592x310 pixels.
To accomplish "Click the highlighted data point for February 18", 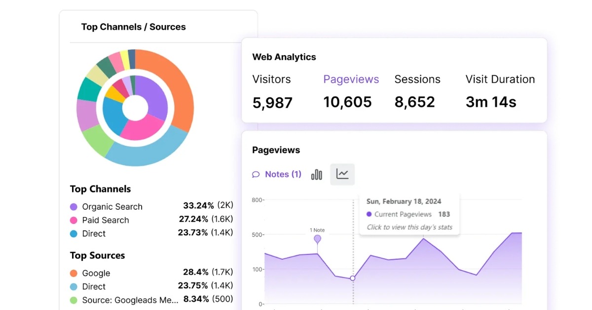I will [x=353, y=278].
